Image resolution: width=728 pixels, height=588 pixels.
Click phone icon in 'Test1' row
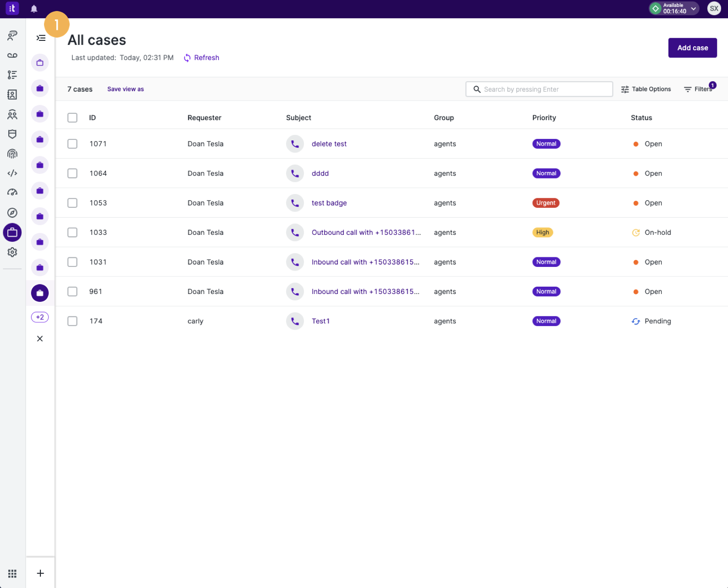295,321
